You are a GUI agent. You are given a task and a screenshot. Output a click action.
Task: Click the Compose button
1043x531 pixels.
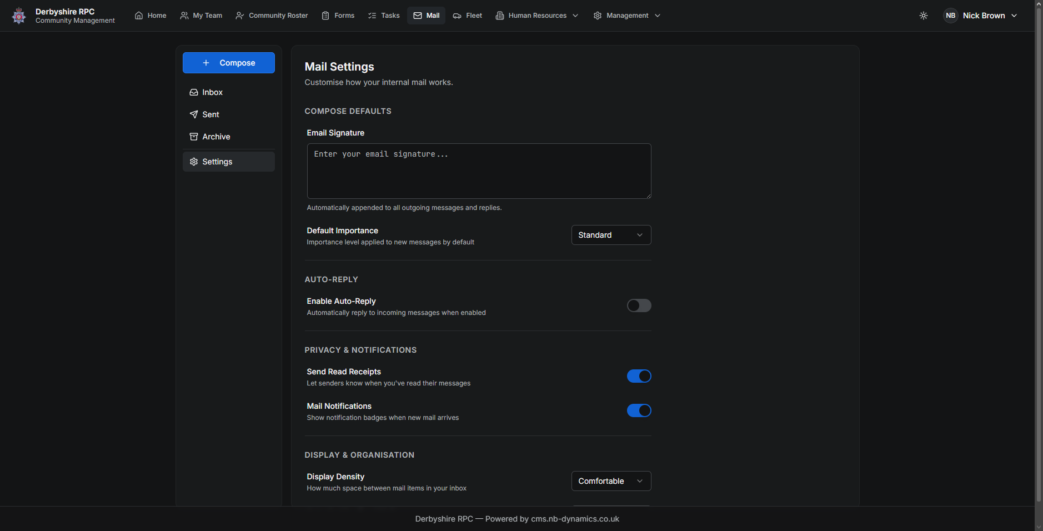[229, 63]
